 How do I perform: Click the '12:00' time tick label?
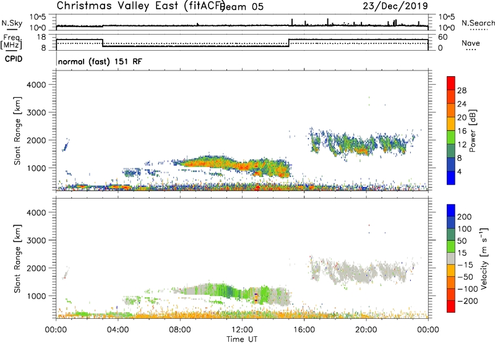(242, 330)
